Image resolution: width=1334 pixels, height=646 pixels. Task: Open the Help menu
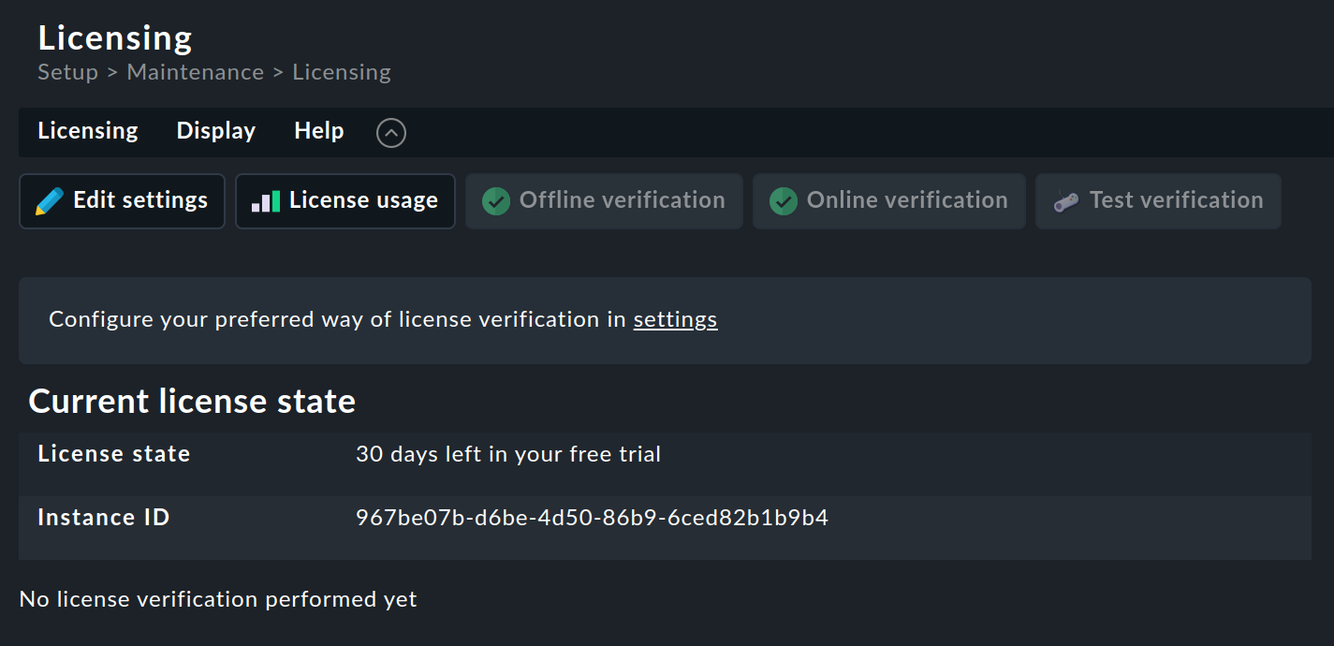tap(318, 131)
